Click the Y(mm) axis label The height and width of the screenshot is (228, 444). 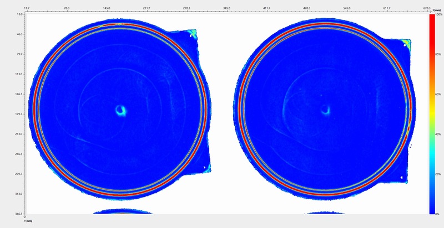(x=28, y=221)
